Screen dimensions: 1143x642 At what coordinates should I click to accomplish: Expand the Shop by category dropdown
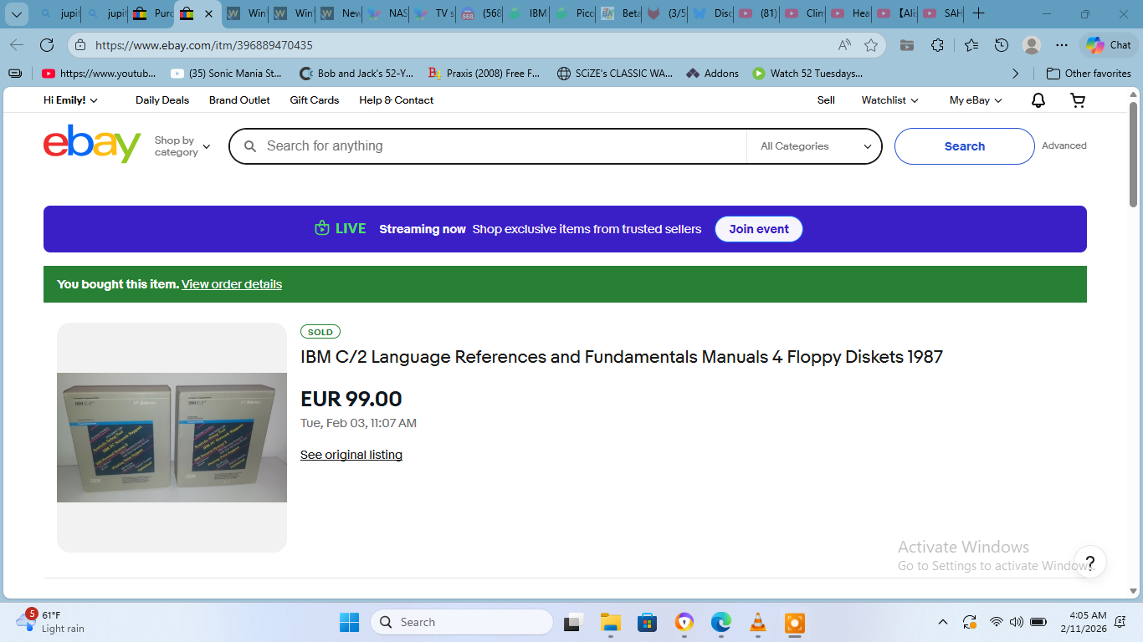pos(182,146)
